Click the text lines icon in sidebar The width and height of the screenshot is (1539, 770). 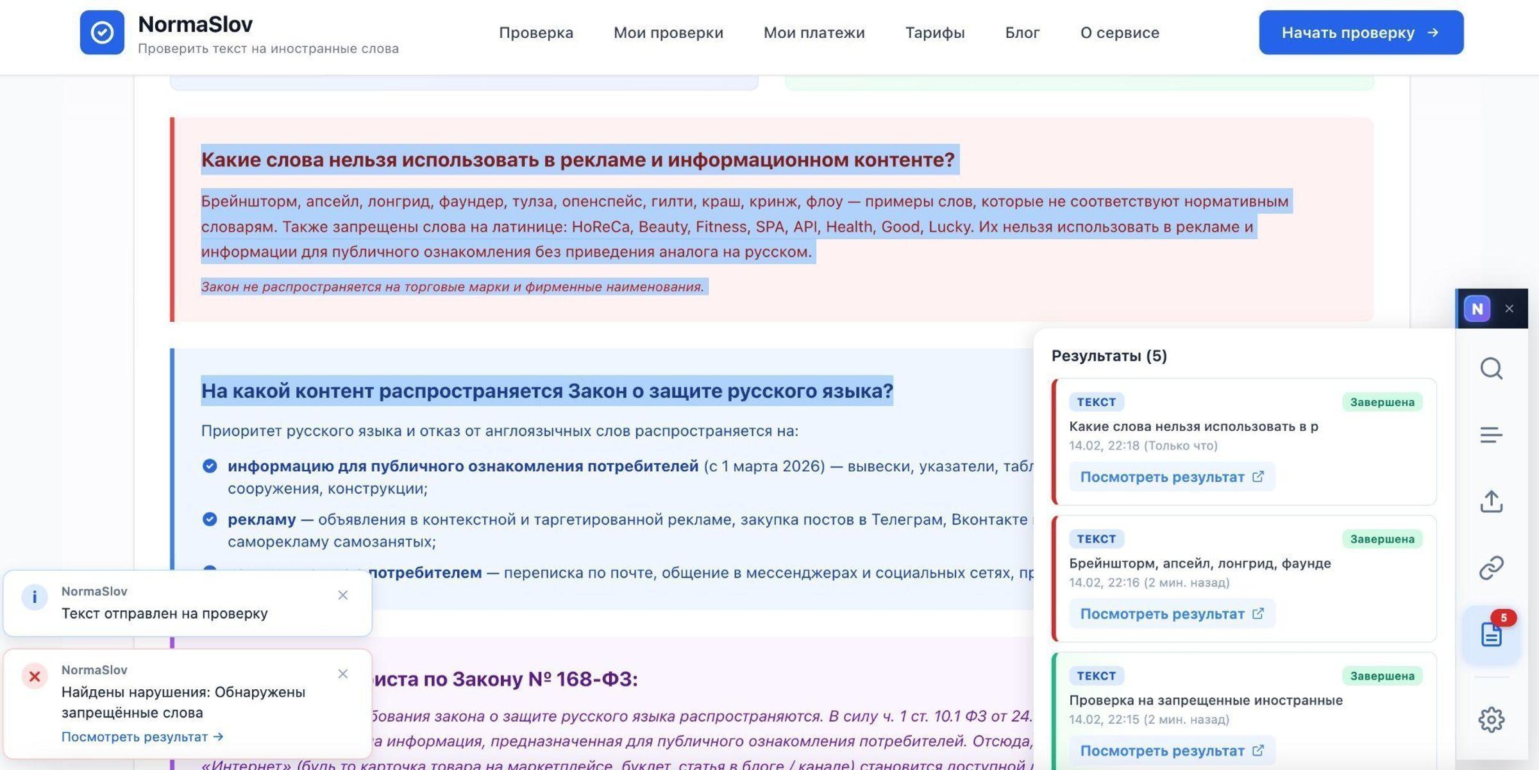[x=1491, y=435]
